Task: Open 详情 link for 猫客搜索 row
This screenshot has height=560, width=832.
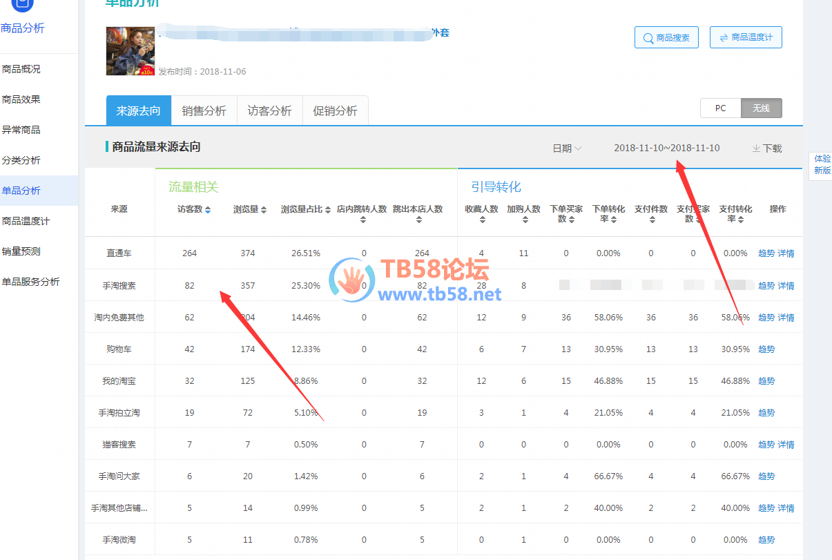Action: [x=786, y=445]
